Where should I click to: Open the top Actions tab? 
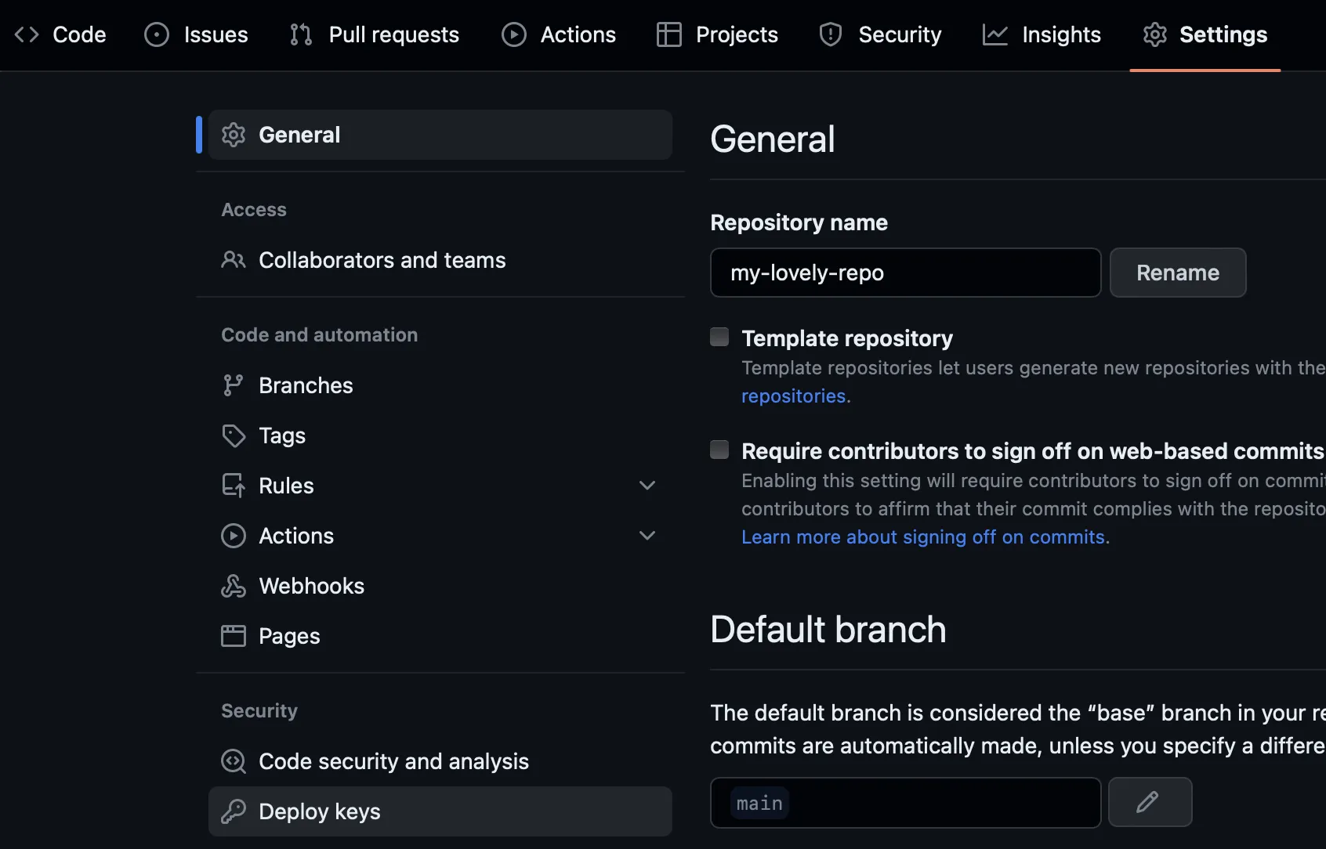click(559, 34)
